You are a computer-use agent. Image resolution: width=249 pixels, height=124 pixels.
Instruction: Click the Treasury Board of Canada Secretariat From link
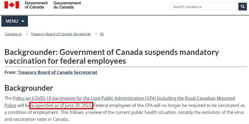[x=57, y=73]
